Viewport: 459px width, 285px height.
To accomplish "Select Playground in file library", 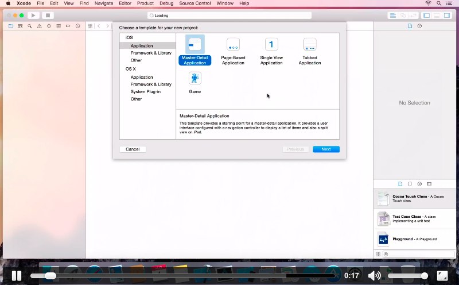I will coord(415,239).
